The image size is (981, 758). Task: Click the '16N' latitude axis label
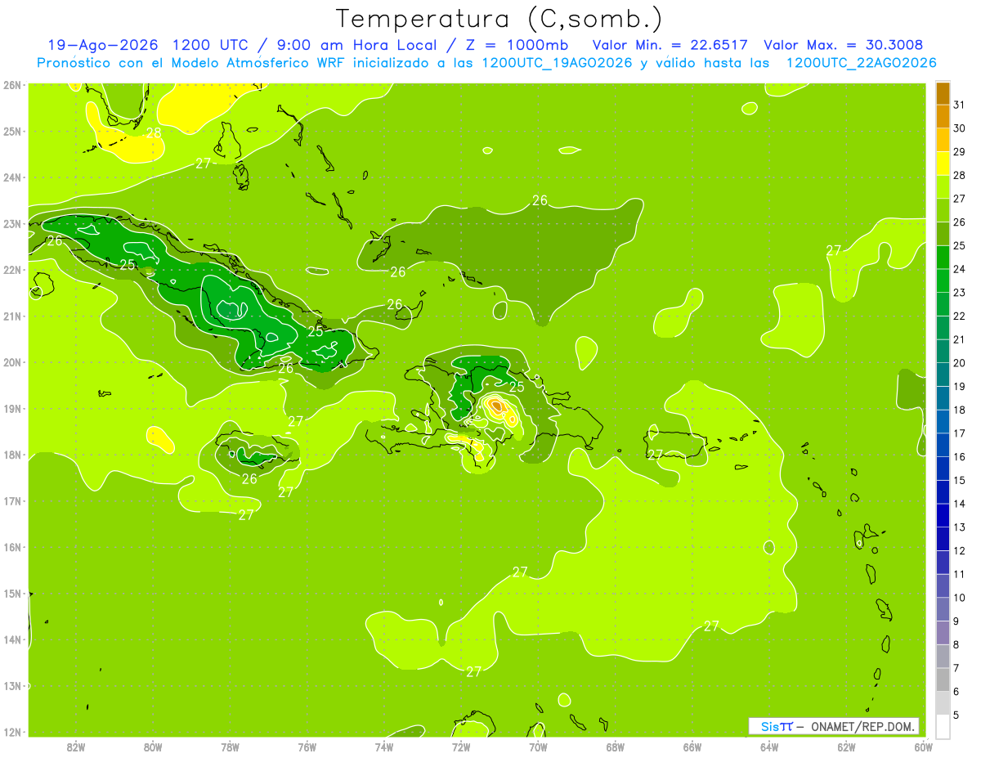pos(12,547)
